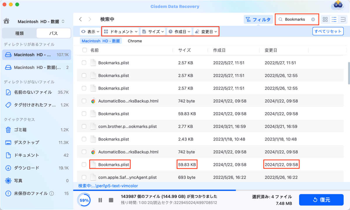This screenshot has width=350, height=210.
Task: Click the ゴミ箱 trash icon
Action: click(8, 130)
